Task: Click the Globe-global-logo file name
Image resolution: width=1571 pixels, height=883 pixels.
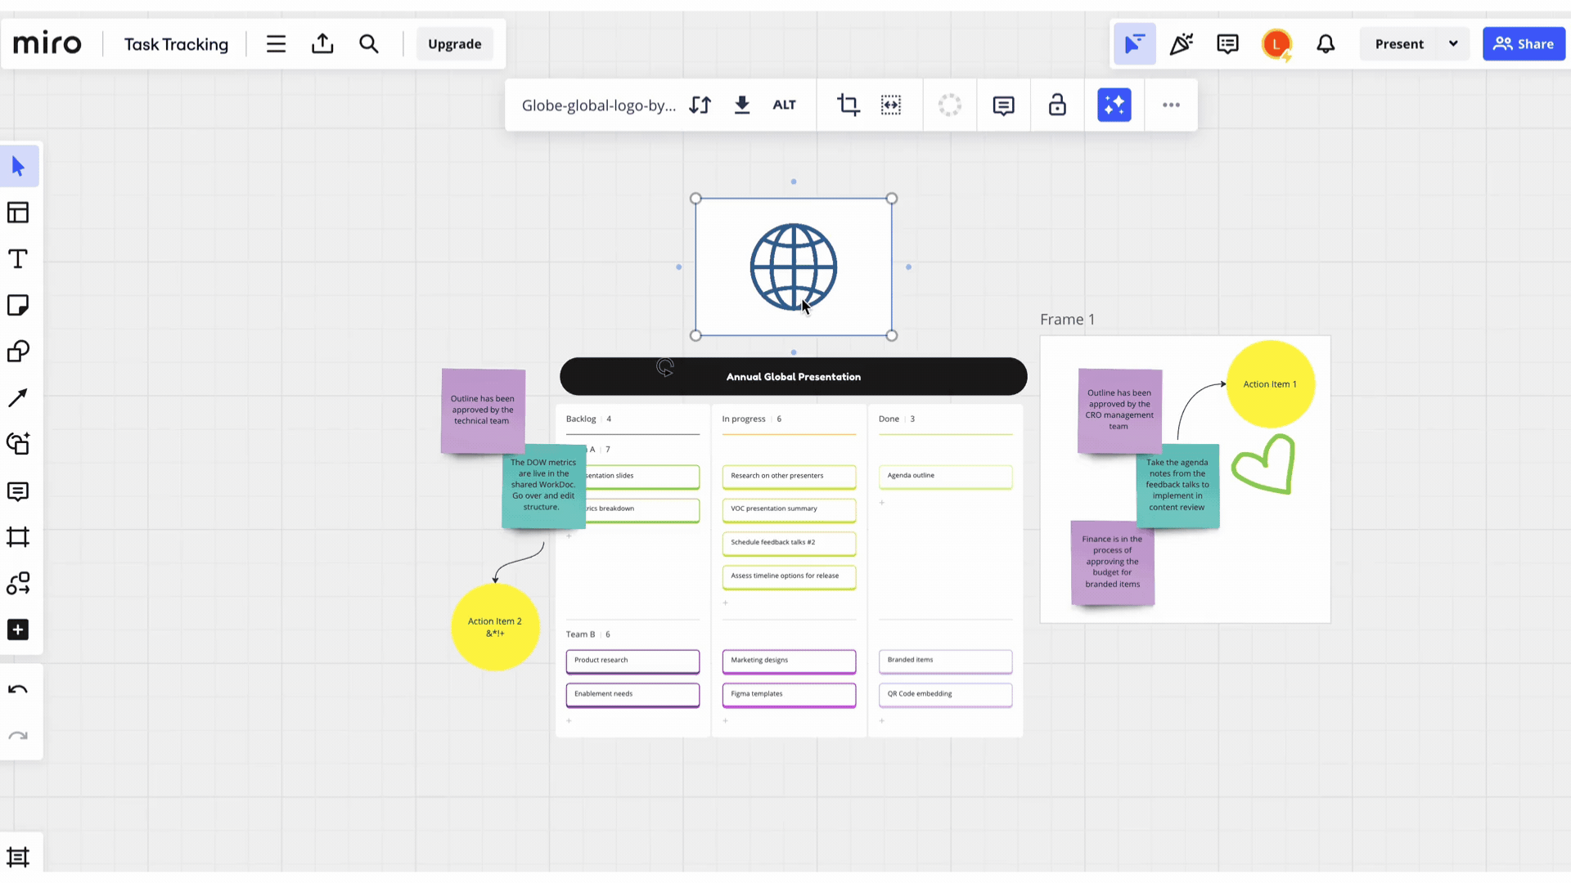Action: tap(599, 105)
